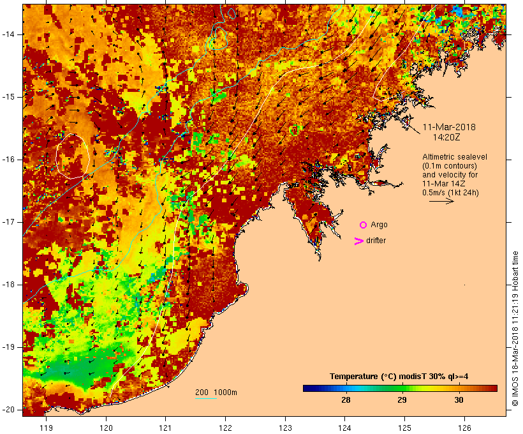Click the magenta Argo circle legend symbol

[x=363, y=225]
